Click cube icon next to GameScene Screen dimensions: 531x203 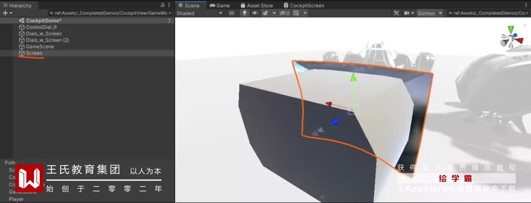(x=22, y=46)
